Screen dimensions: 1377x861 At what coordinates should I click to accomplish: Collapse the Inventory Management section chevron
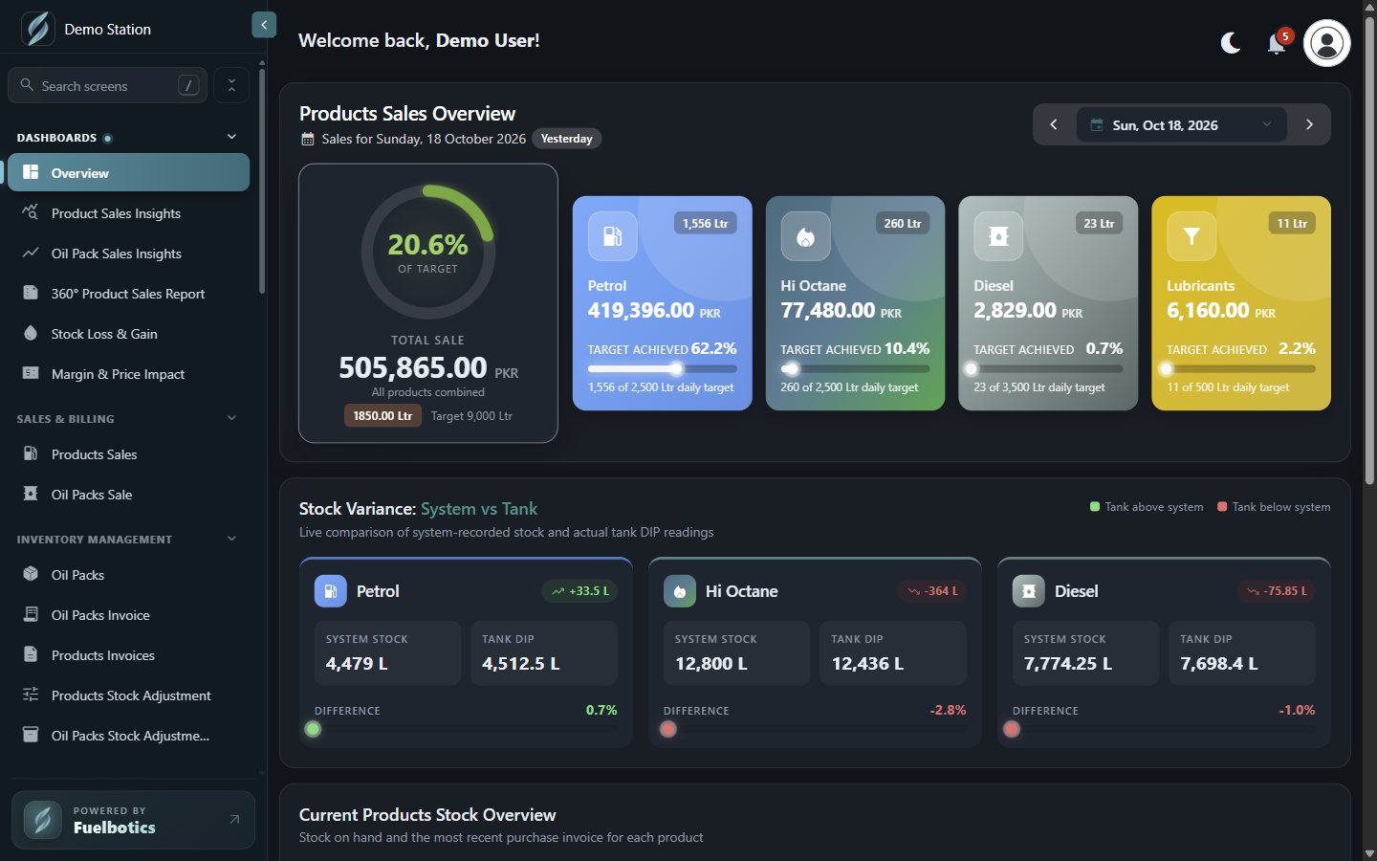coord(231,539)
